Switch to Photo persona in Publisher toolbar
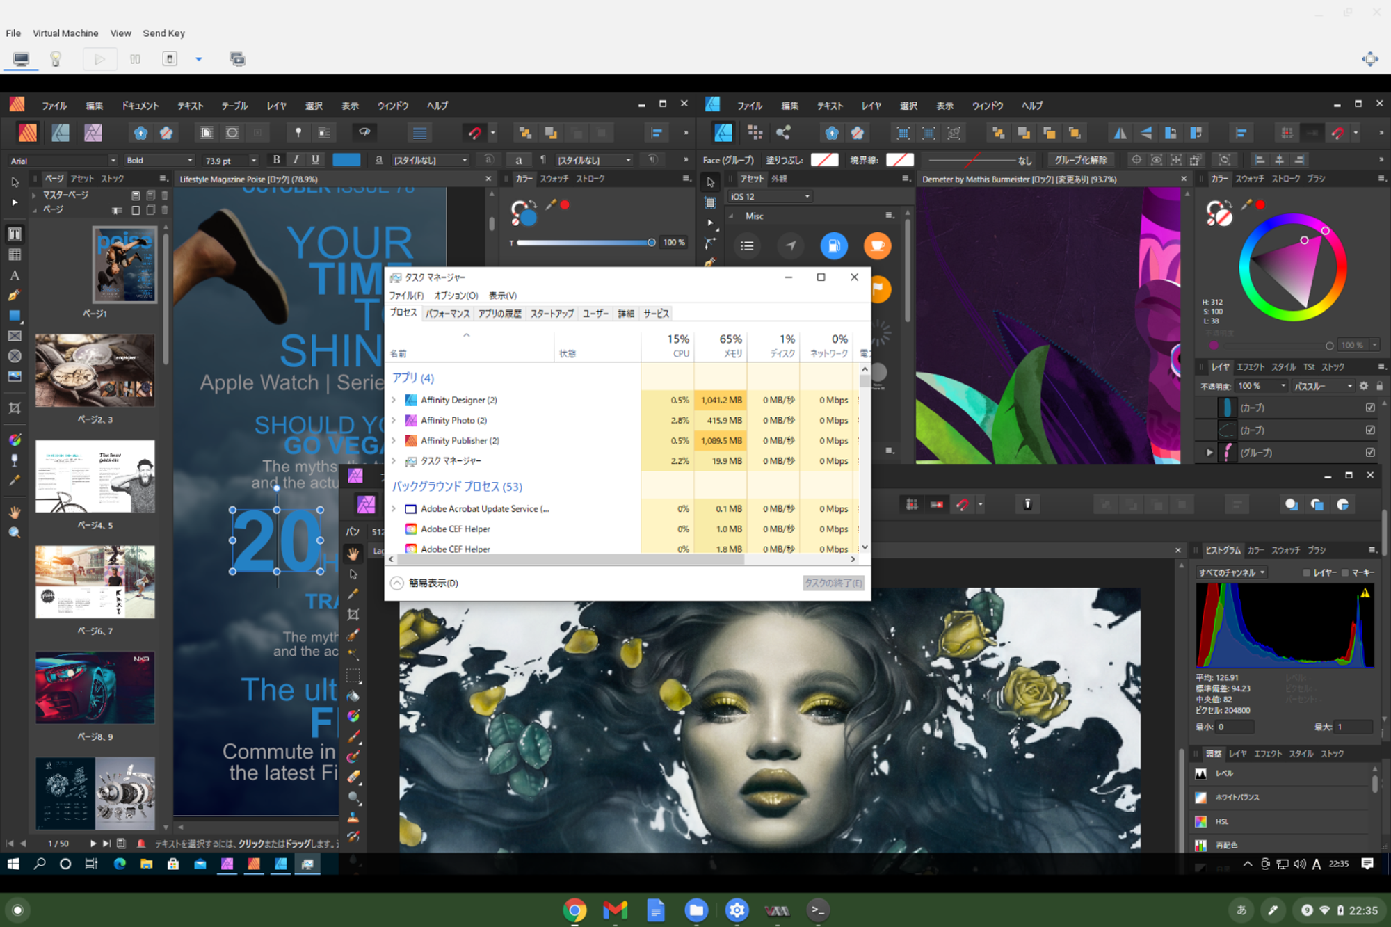The width and height of the screenshot is (1391, 927). coord(93,133)
